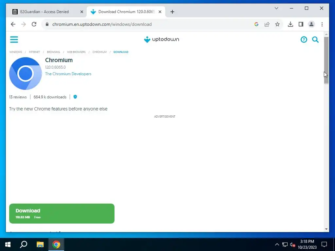Open the help question mark icon
The width and height of the screenshot is (335, 251).
pos(304,40)
